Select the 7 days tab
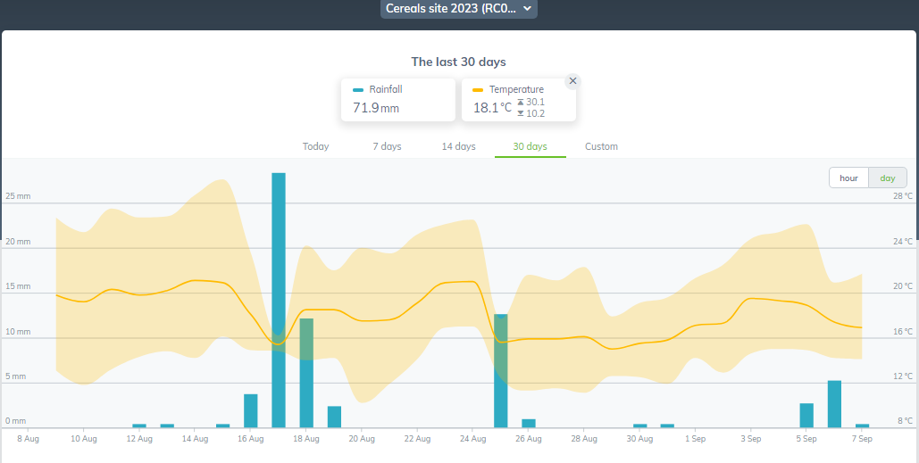 (x=388, y=146)
